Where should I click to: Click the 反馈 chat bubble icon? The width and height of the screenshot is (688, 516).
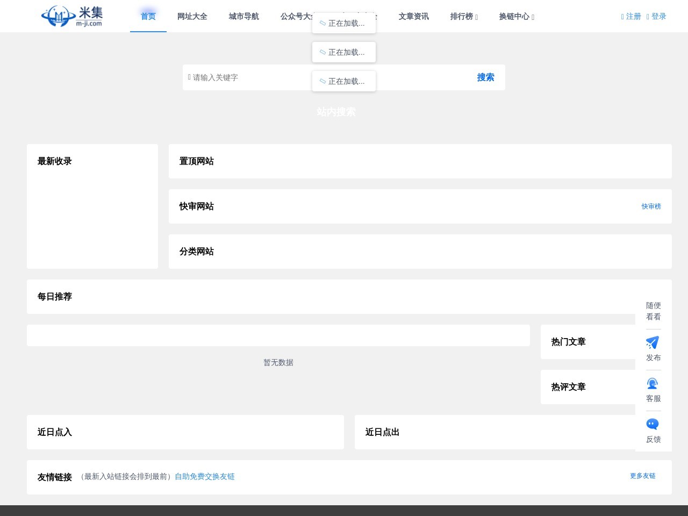tap(653, 425)
